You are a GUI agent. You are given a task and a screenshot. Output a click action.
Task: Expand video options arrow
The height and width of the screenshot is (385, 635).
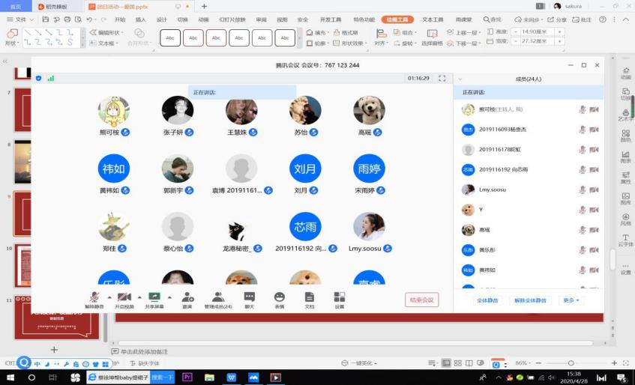click(x=139, y=297)
